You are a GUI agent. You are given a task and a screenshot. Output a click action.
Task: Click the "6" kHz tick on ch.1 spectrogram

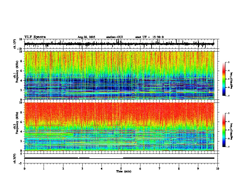tap(22, 71)
